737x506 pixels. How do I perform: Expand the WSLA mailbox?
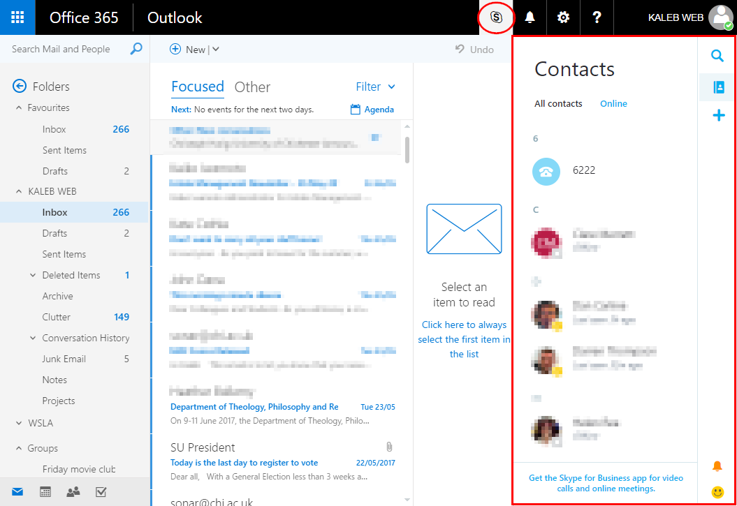pyautogui.click(x=19, y=423)
